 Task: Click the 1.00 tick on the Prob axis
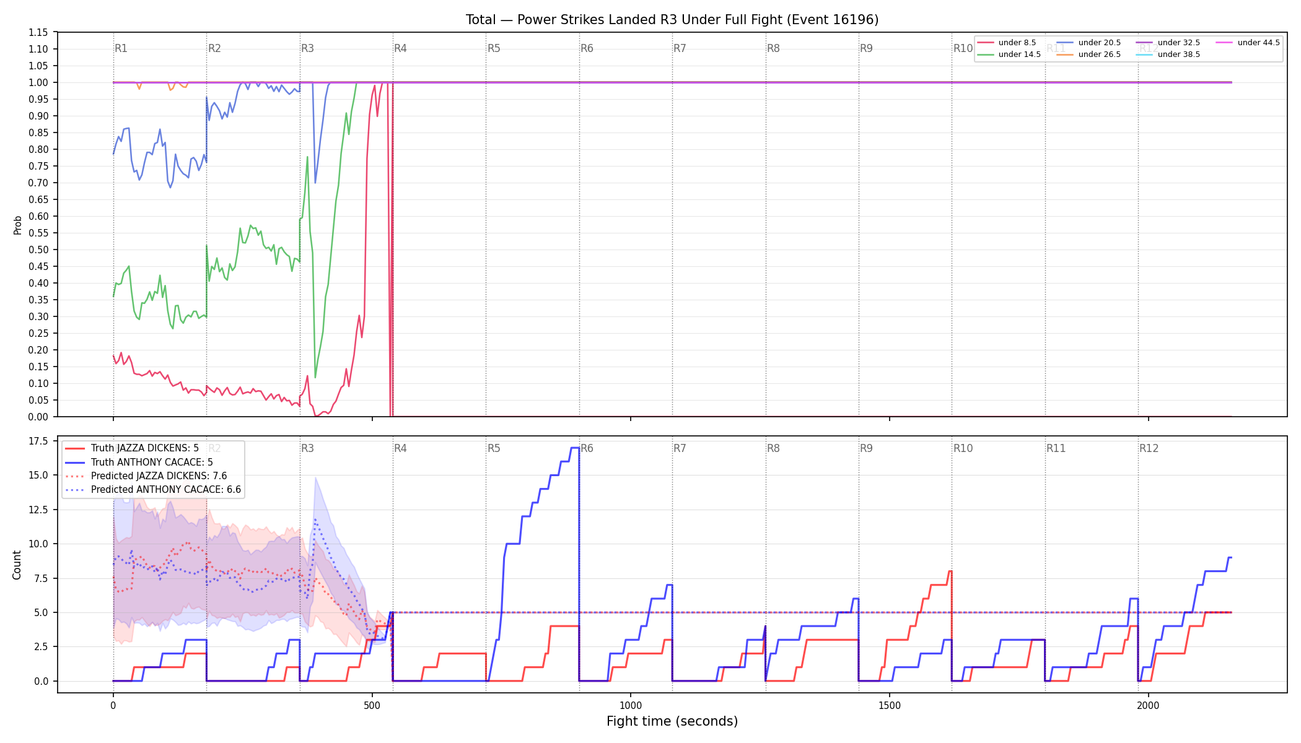(x=38, y=82)
